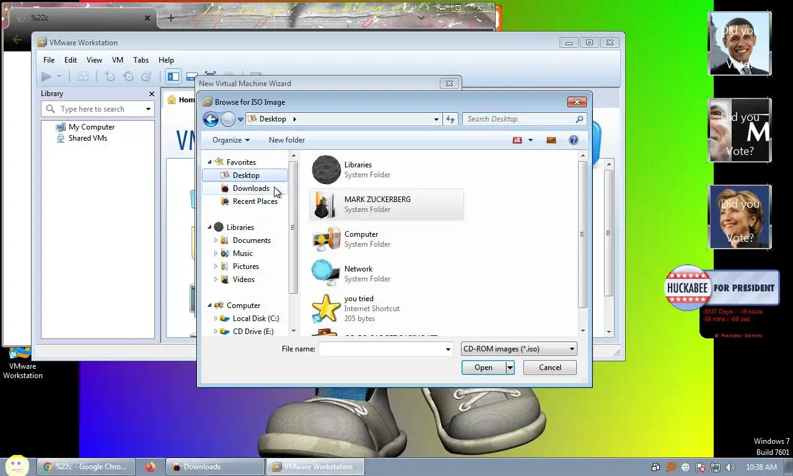The image size is (793, 476).
Task: Click the search magnifier in Search Desktop box
Action: (x=579, y=119)
